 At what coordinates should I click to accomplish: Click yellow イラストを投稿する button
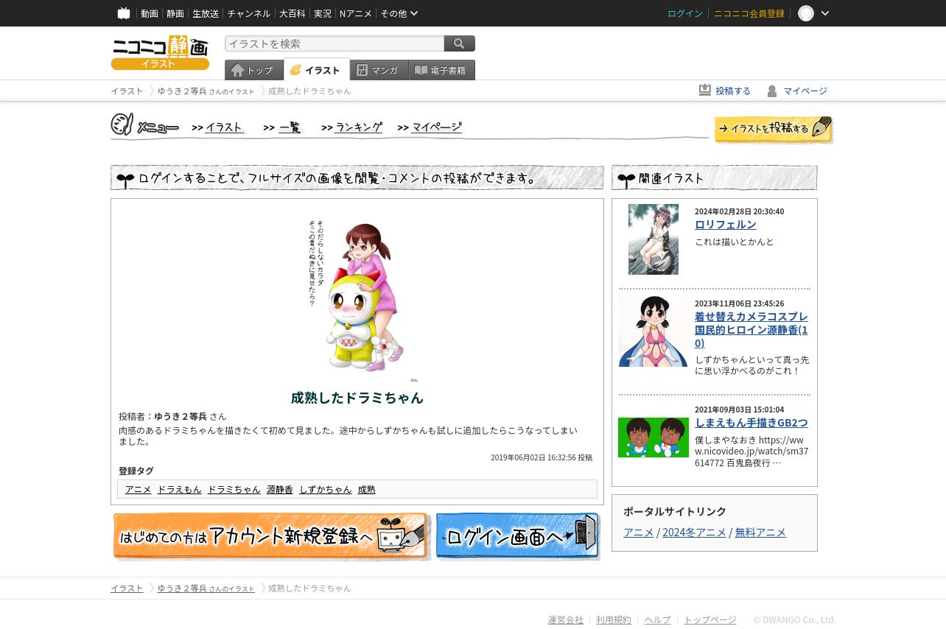[774, 129]
